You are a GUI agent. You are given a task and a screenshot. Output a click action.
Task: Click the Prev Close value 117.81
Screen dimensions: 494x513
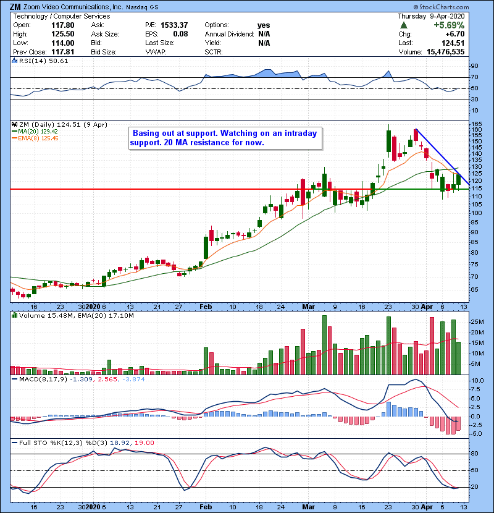63,52
